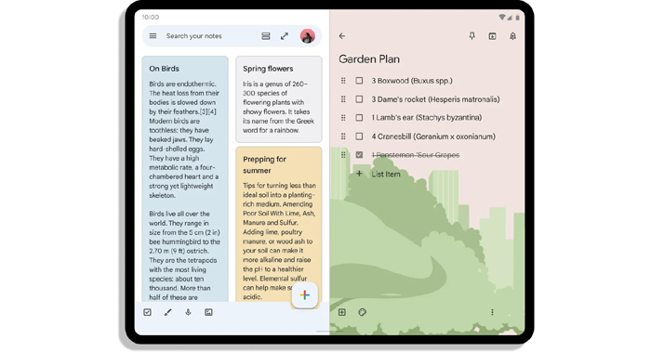This screenshot has width=651, height=352.
Task: Open the three-dot more options menu
Action: pyautogui.click(x=492, y=312)
